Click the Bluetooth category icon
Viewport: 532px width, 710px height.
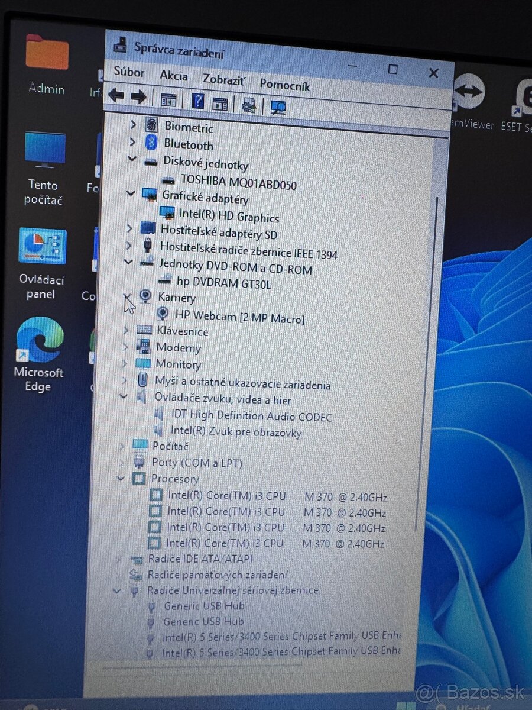[151, 143]
